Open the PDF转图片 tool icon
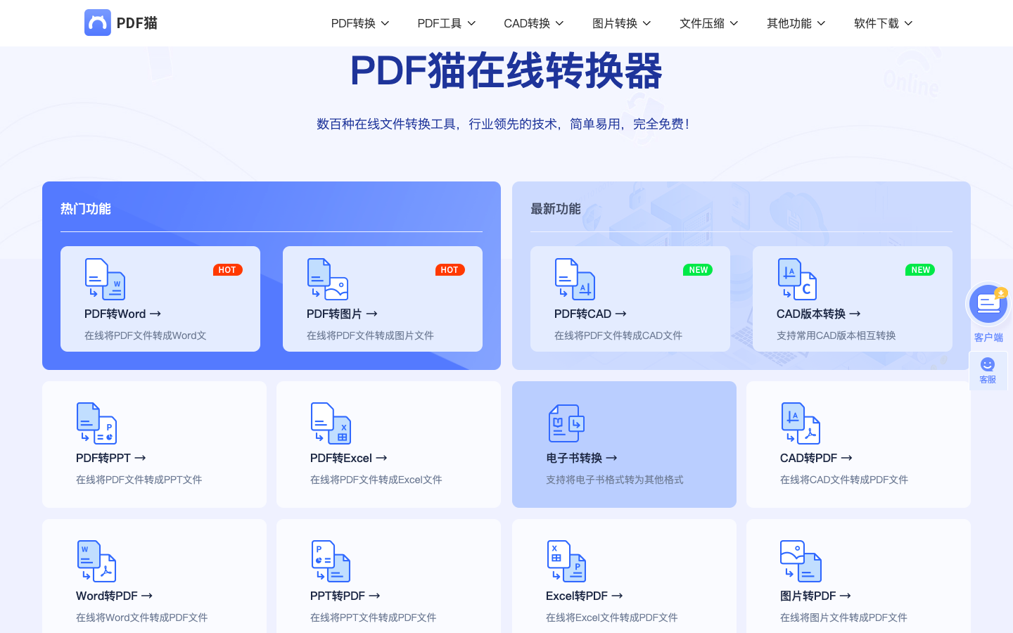The height and width of the screenshot is (633, 1013). (x=328, y=279)
